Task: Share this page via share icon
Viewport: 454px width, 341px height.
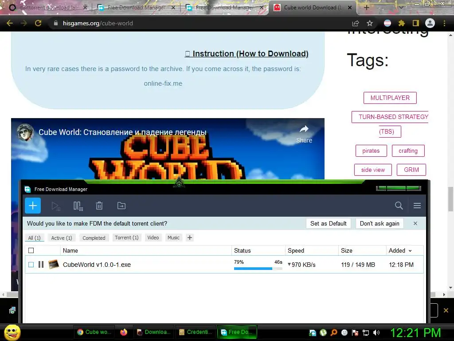Action: pyautogui.click(x=356, y=23)
